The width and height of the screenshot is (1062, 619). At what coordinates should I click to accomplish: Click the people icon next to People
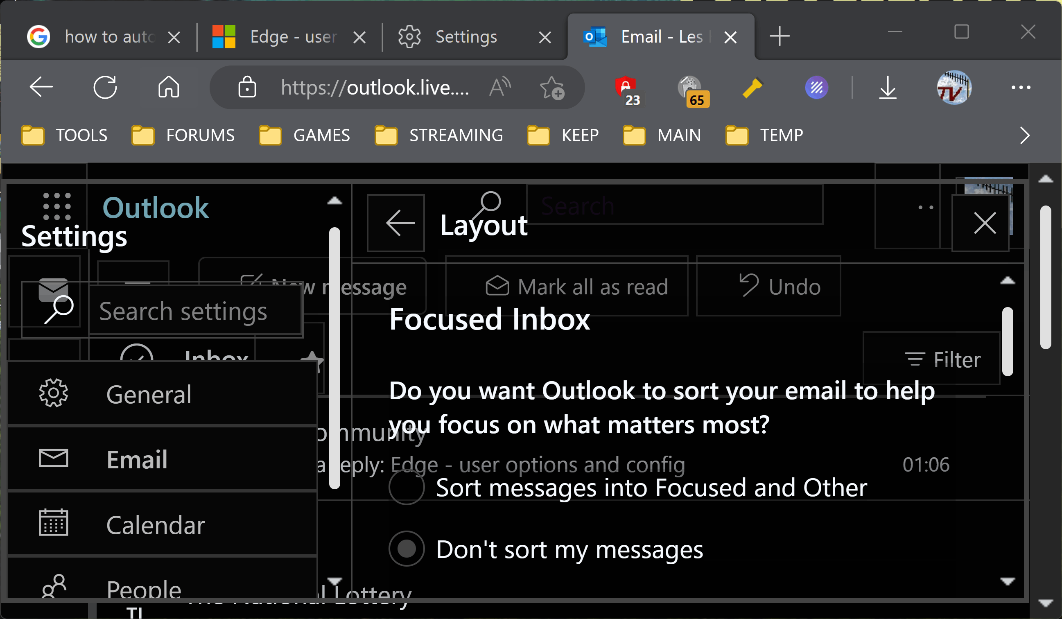(x=54, y=587)
